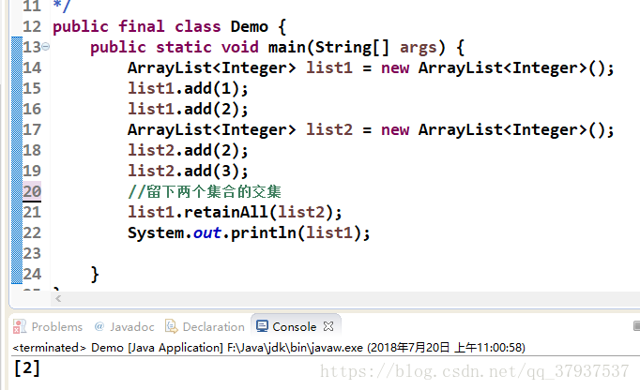Click the list1.add(2); line

188,109
